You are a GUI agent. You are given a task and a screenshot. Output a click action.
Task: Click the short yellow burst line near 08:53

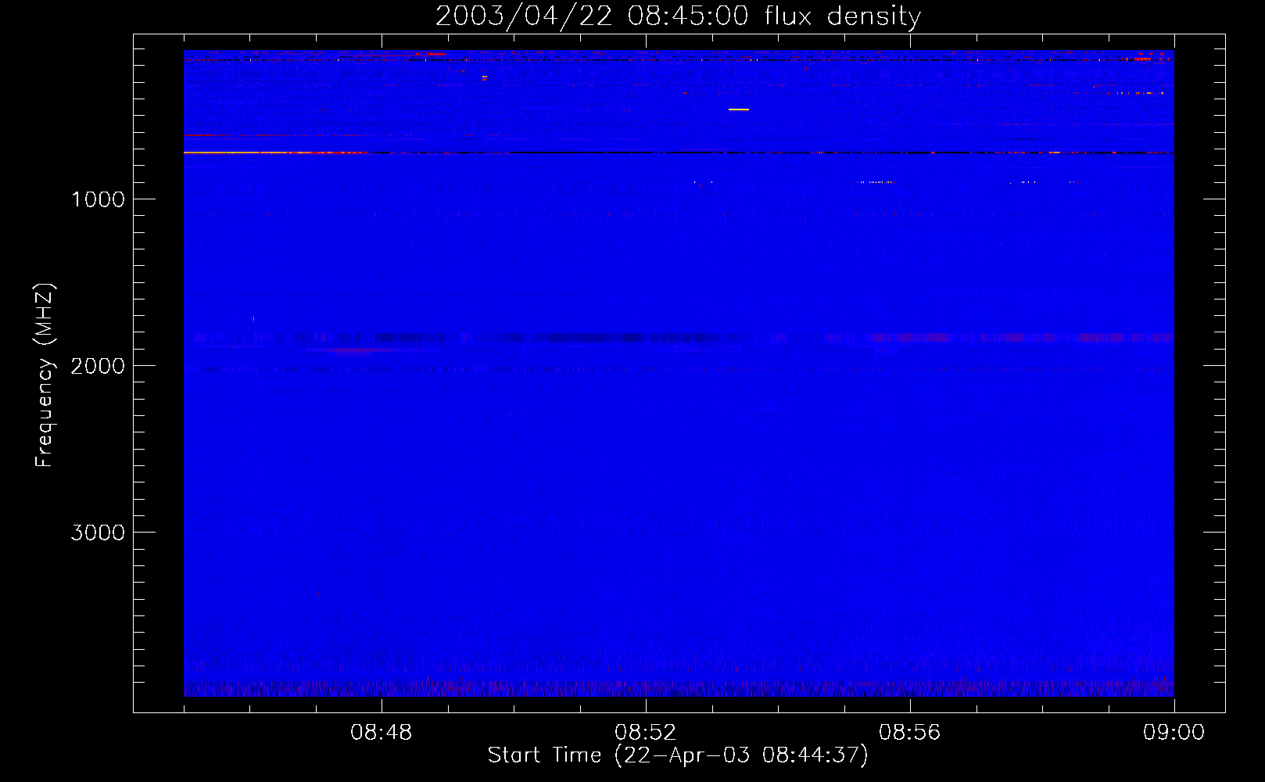(x=738, y=109)
